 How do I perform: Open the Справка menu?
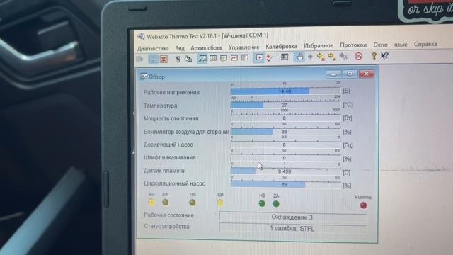pyautogui.click(x=425, y=44)
